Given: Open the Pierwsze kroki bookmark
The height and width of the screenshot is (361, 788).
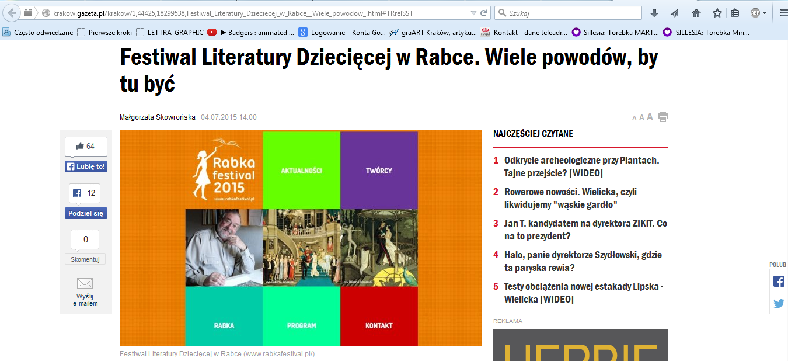Looking at the screenshot, I should click(104, 33).
